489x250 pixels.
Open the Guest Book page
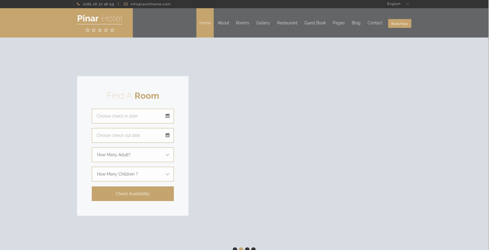pyautogui.click(x=315, y=23)
